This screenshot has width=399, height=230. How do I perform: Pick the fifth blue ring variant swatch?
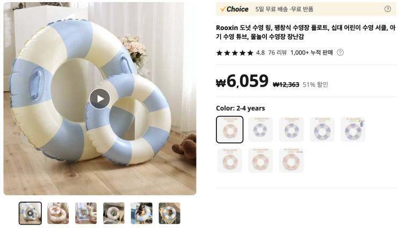pos(353,130)
